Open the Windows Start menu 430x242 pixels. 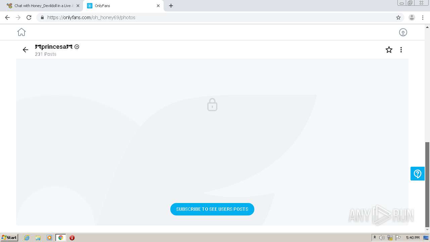(x=9, y=237)
